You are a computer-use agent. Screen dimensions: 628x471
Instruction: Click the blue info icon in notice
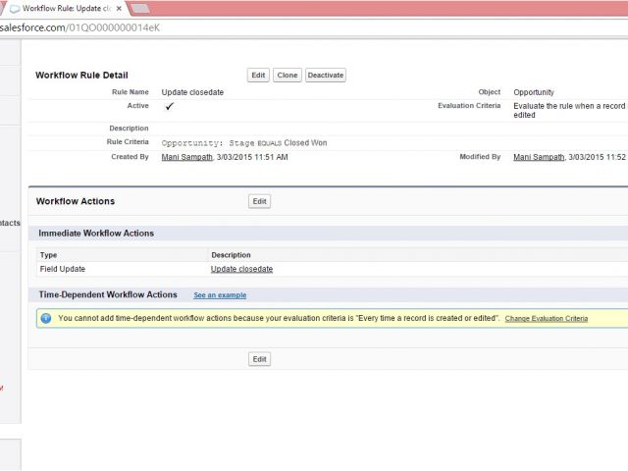coord(46,318)
